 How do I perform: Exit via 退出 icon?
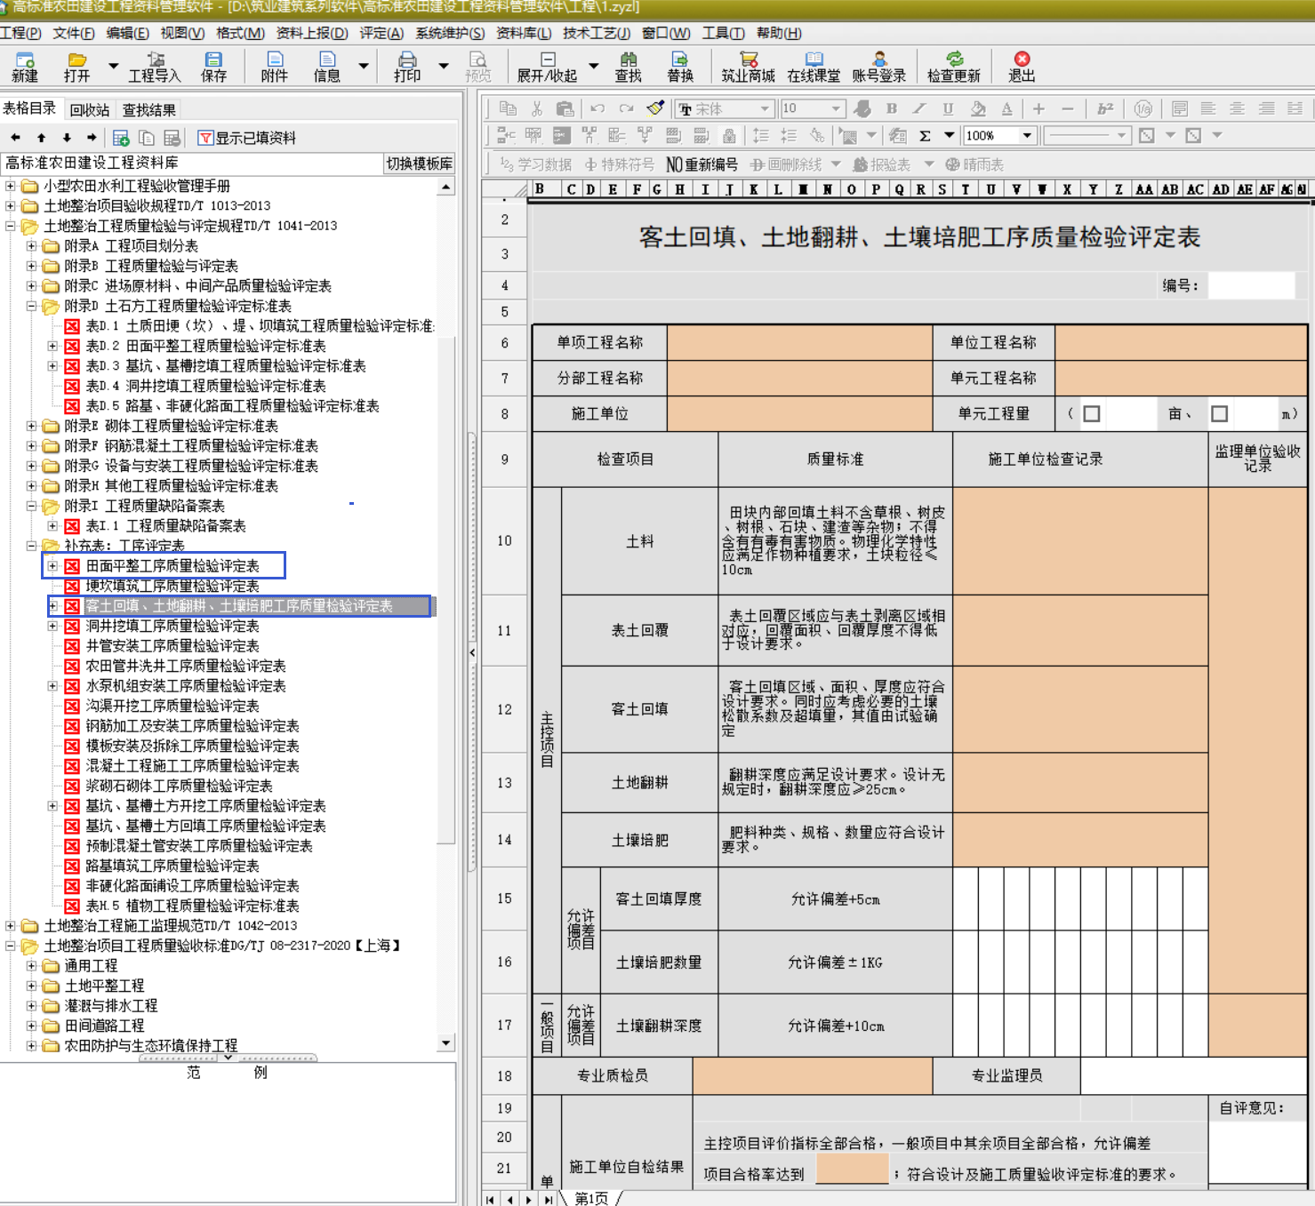[1022, 67]
